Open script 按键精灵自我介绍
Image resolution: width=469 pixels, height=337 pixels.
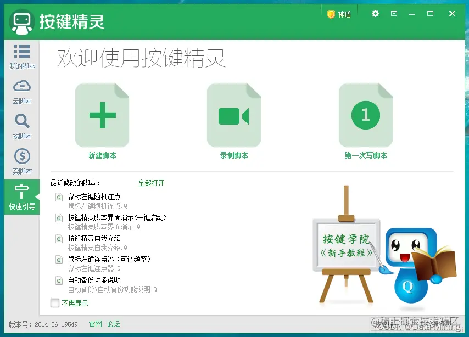pos(94,238)
